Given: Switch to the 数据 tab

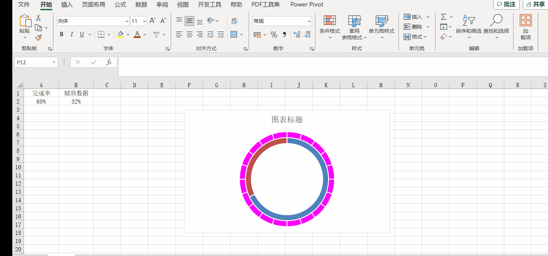Looking at the screenshot, I should pyautogui.click(x=141, y=4).
